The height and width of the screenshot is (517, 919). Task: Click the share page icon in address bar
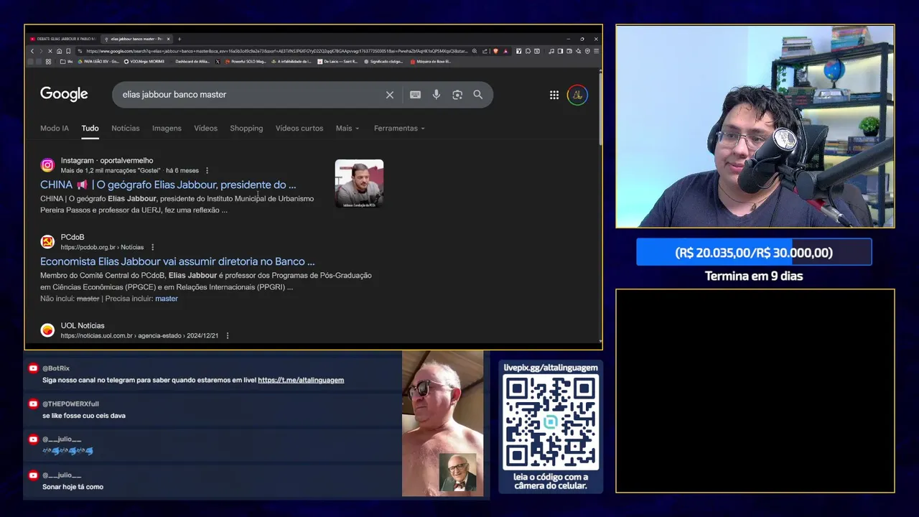[485, 51]
